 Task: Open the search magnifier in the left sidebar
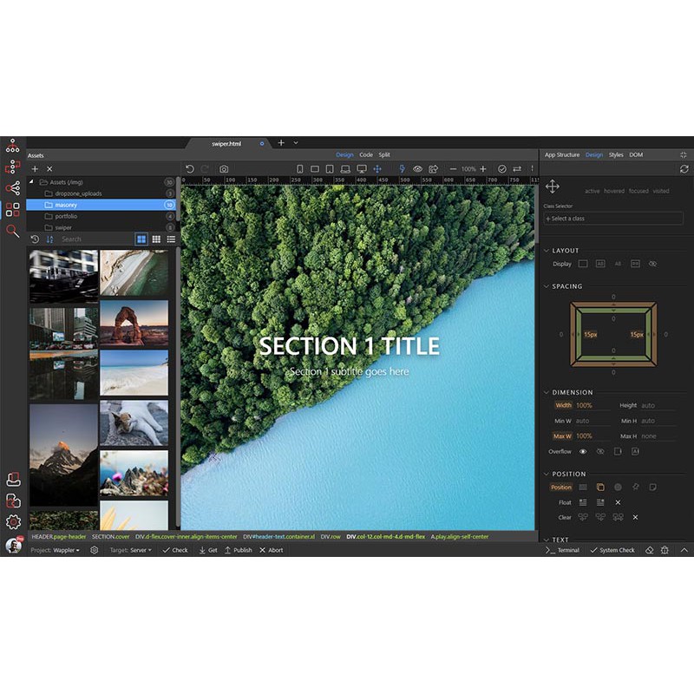[x=12, y=231]
